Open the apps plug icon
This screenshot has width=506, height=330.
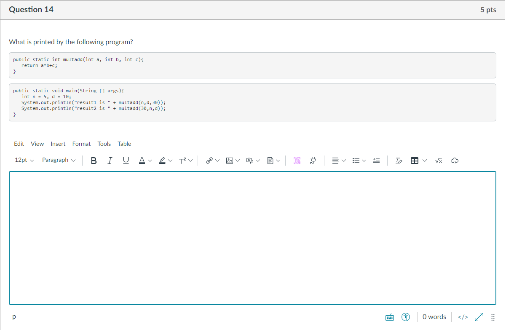pyautogui.click(x=313, y=160)
